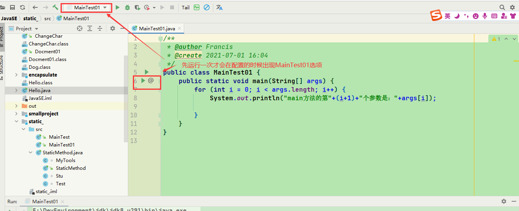This screenshot has width=519, height=211.
Task: Click the gray Stop square button
Action: (172, 7)
